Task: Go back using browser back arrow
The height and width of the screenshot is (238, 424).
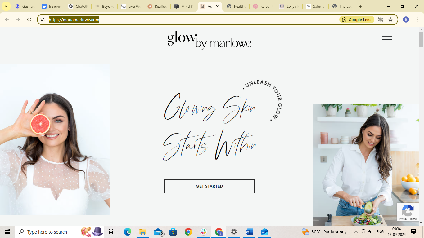Action: pos(7,20)
